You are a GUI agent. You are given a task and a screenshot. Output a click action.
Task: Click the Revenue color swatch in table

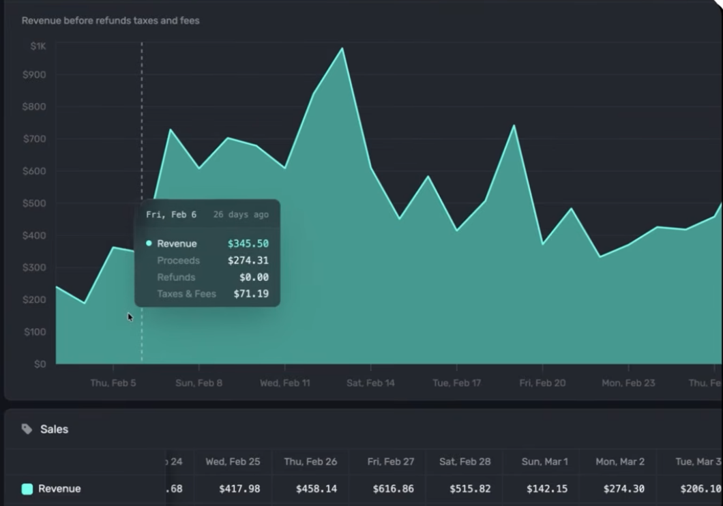coord(27,489)
